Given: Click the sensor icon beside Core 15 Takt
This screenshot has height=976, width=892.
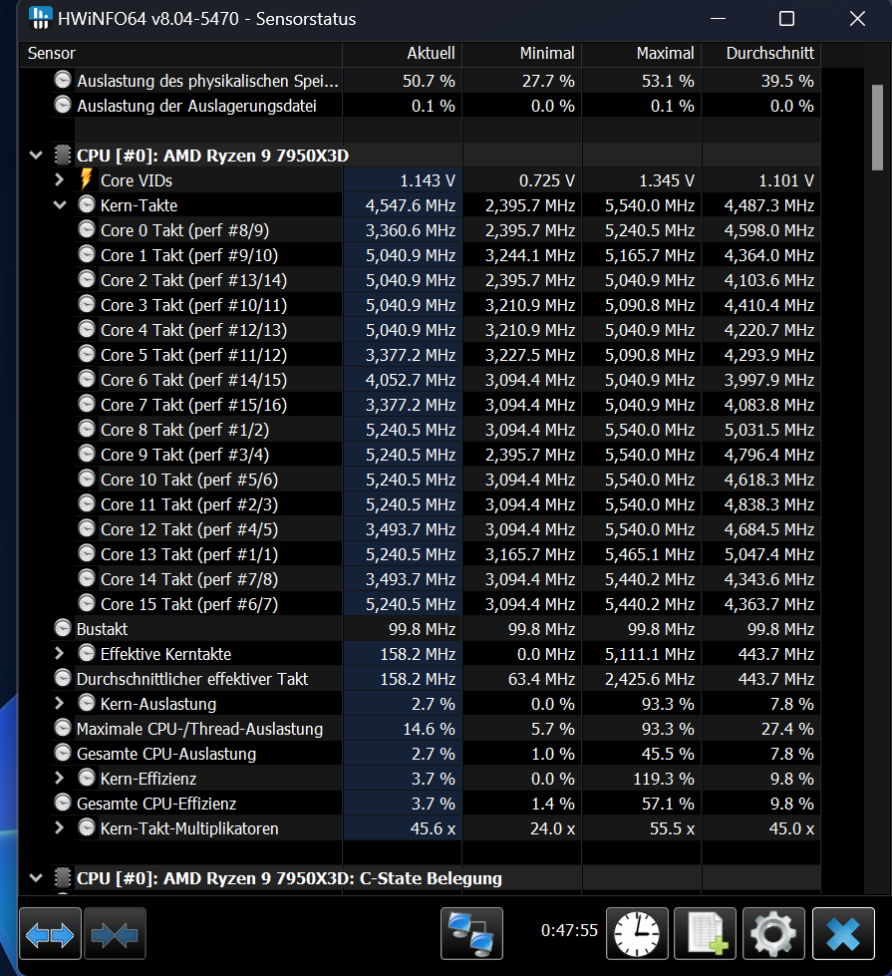Looking at the screenshot, I should point(87,602).
